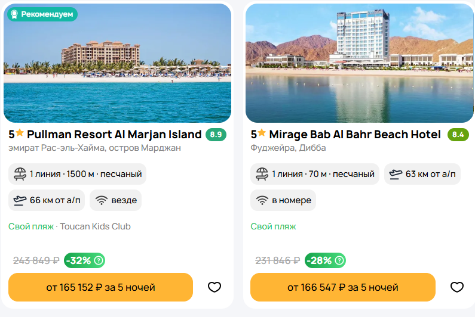Book Pullman from 165 152 ₽ button

click(x=100, y=287)
